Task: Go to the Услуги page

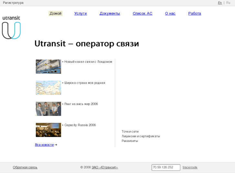Action: (x=80, y=14)
